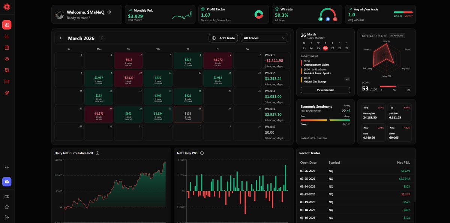The height and width of the screenshot is (223, 450).
Task: Open recent trade row dated 03-25-2026
Action: pos(355,179)
